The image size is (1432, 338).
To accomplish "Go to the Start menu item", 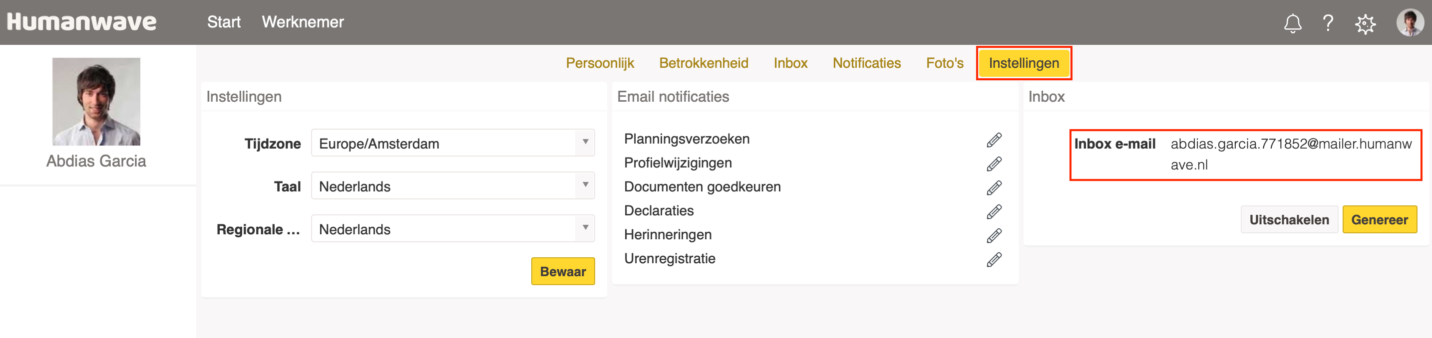I will point(224,22).
